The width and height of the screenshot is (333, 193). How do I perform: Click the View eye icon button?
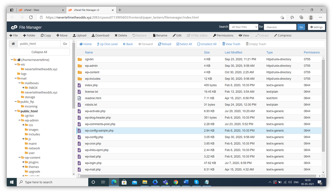(244, 35)
